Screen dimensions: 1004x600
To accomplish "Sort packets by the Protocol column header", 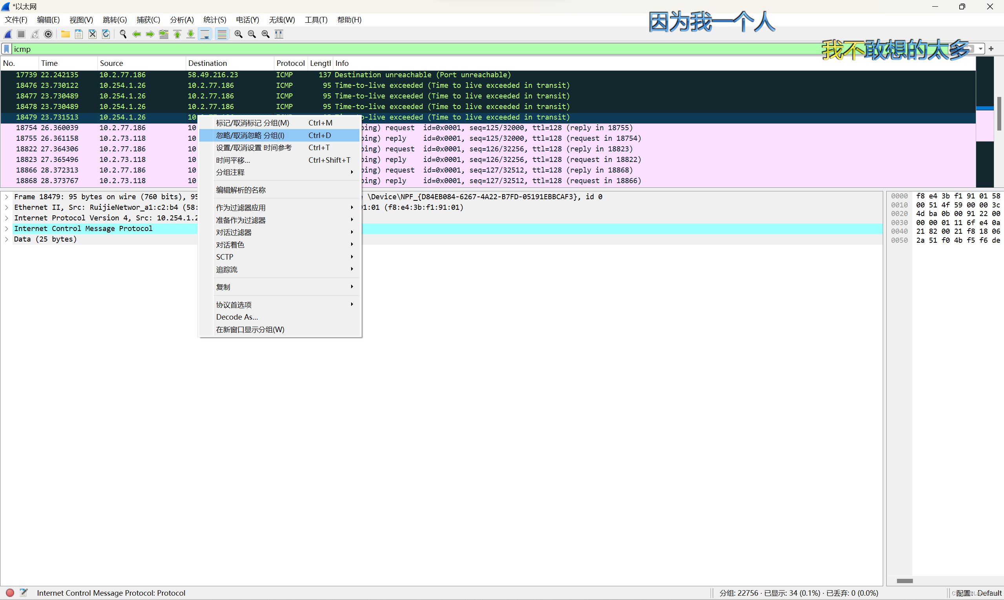I will click(x=290, y=63).
